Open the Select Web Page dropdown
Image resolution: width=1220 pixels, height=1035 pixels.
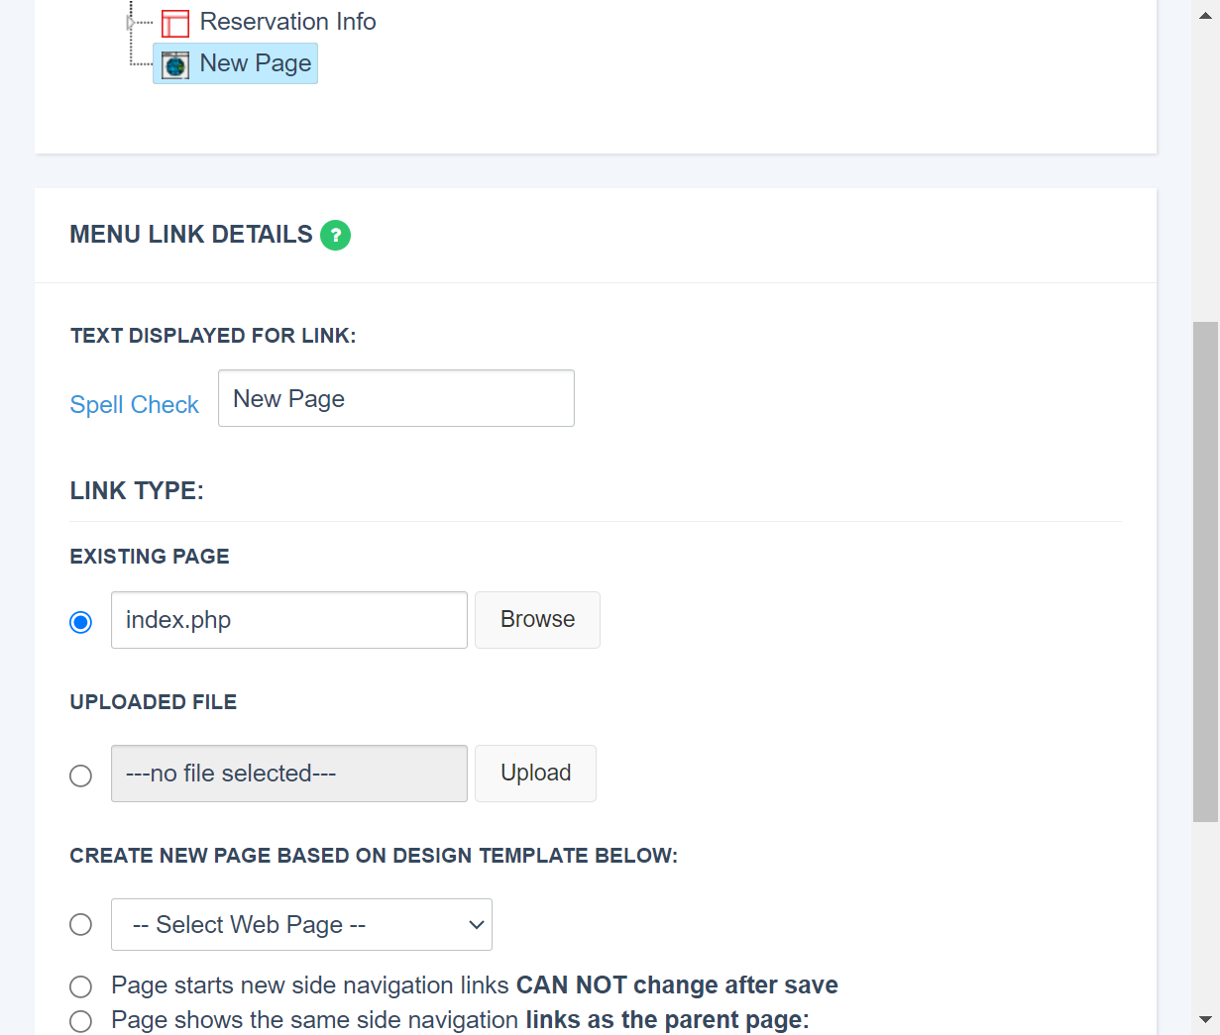[301, 924]
